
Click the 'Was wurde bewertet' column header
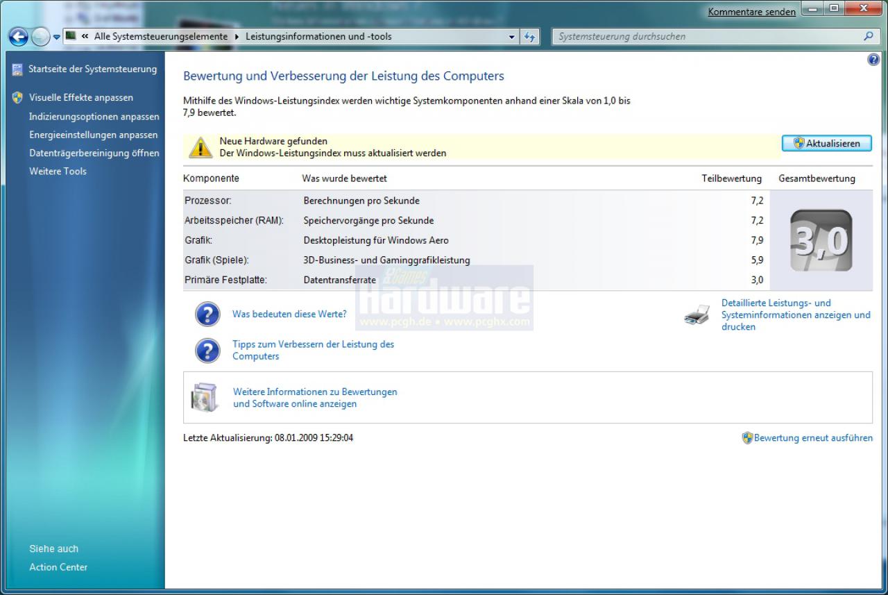click(x=344, y=178)
